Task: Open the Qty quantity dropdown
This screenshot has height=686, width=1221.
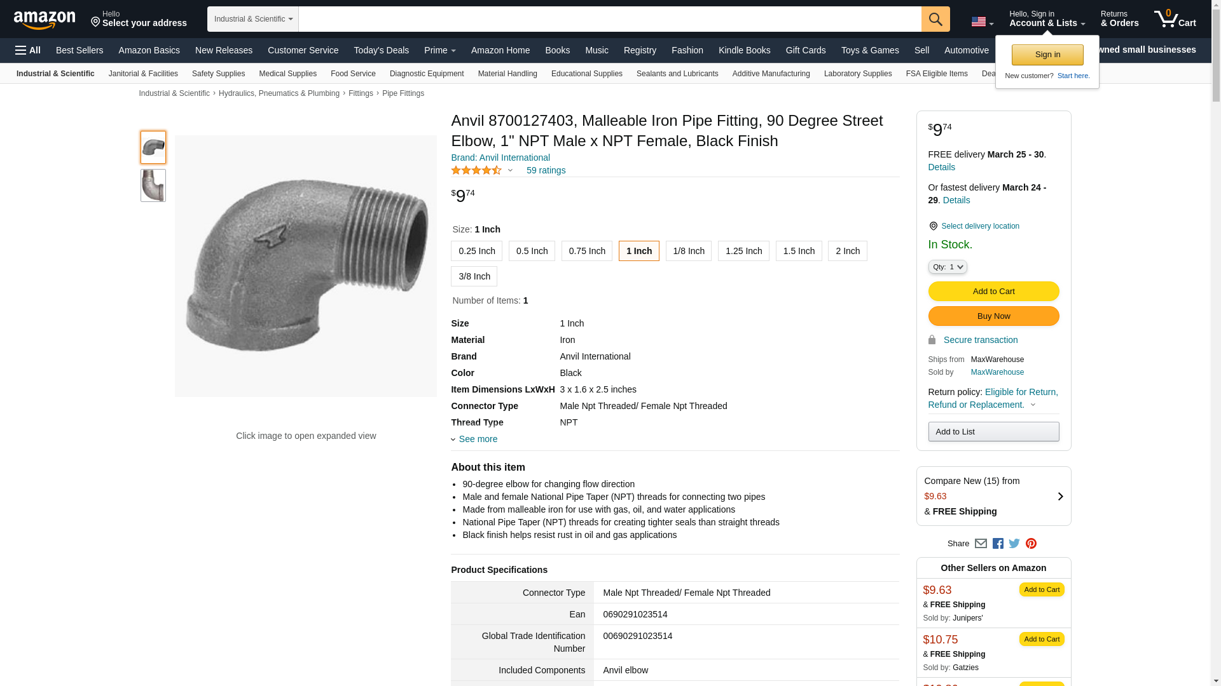Action: tap(947, 267)
